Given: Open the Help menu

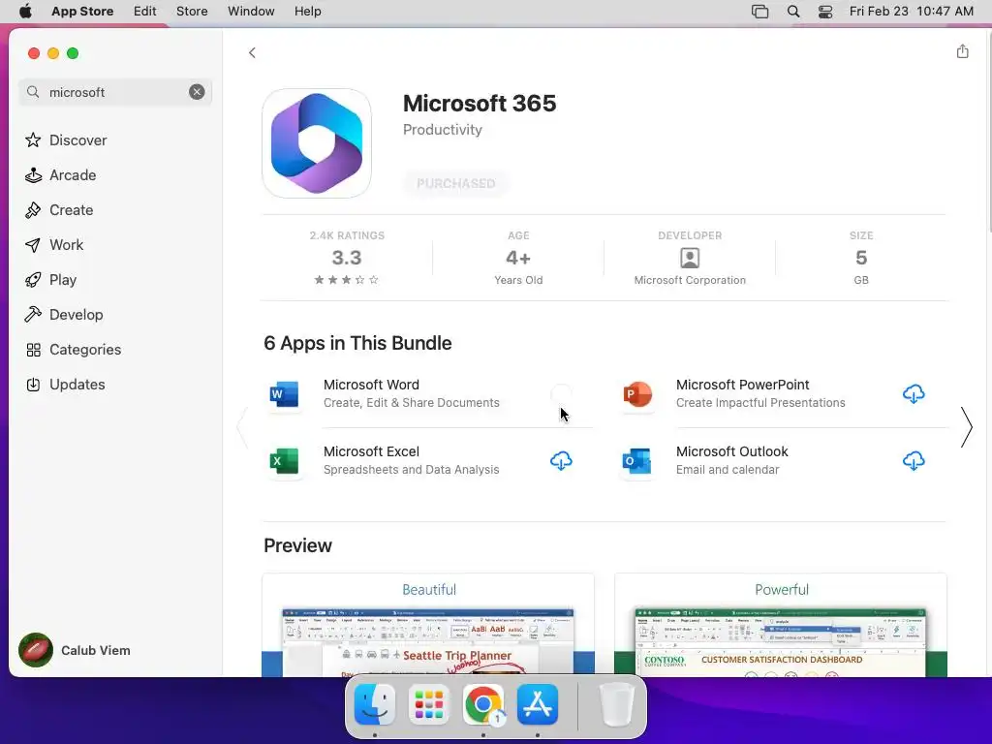Looking at the screenshot, I should [x=307, y=11].
